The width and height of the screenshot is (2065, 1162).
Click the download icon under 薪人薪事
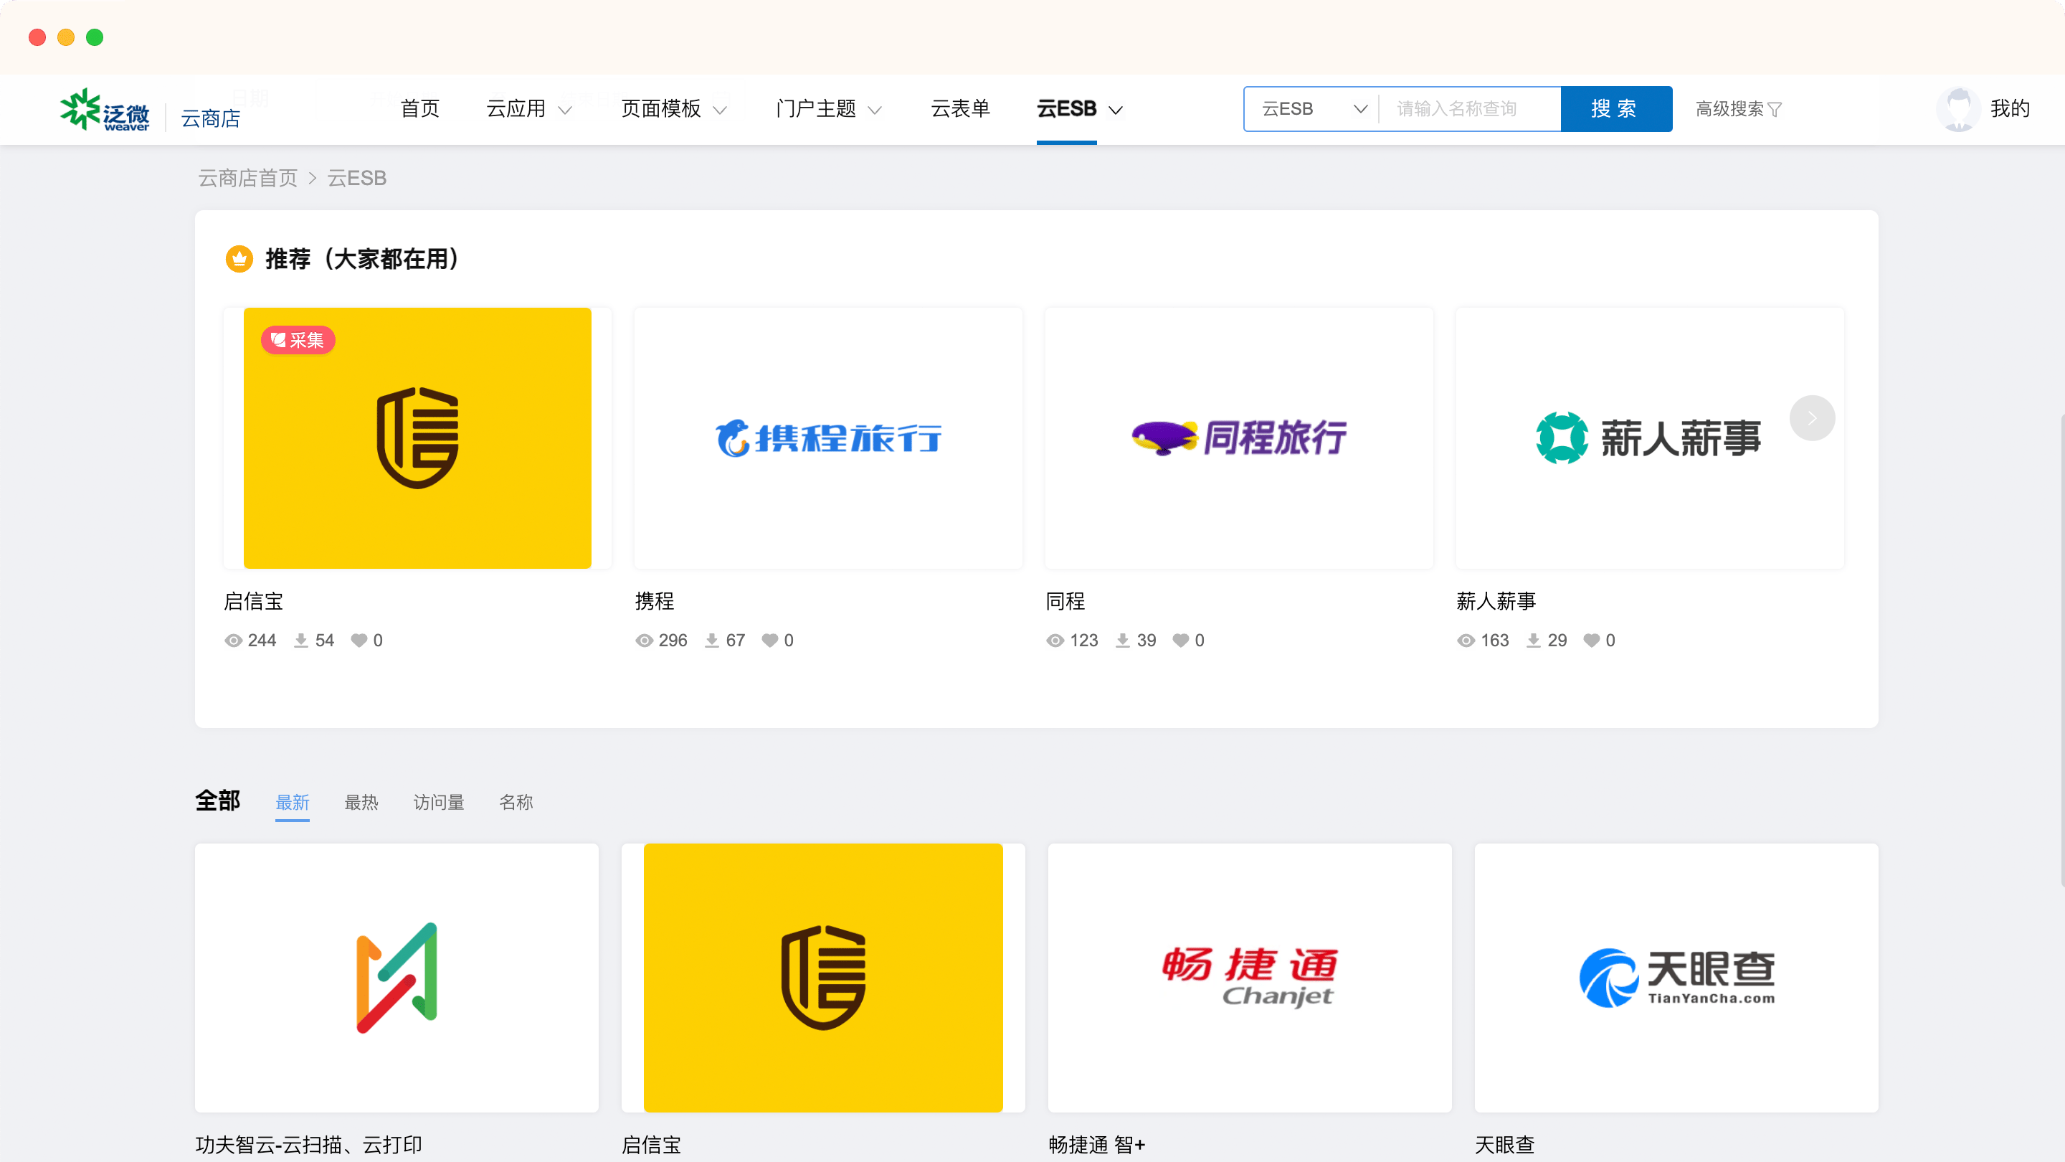point(1533,640)
